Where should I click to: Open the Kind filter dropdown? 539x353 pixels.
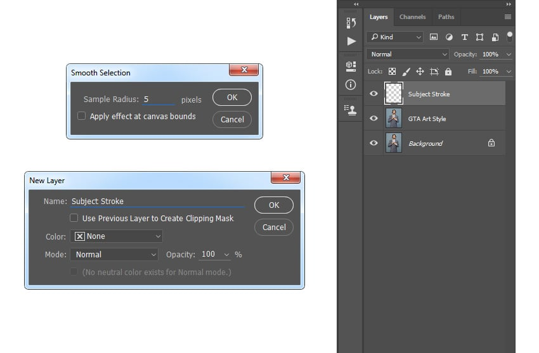(x=394, y=37)
